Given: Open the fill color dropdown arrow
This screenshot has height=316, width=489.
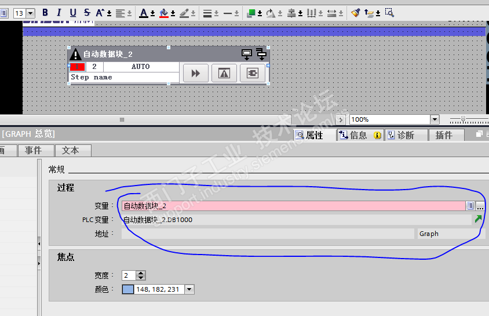Looking at the screenshot, I should pyautogui.click(x=173, y=13).
